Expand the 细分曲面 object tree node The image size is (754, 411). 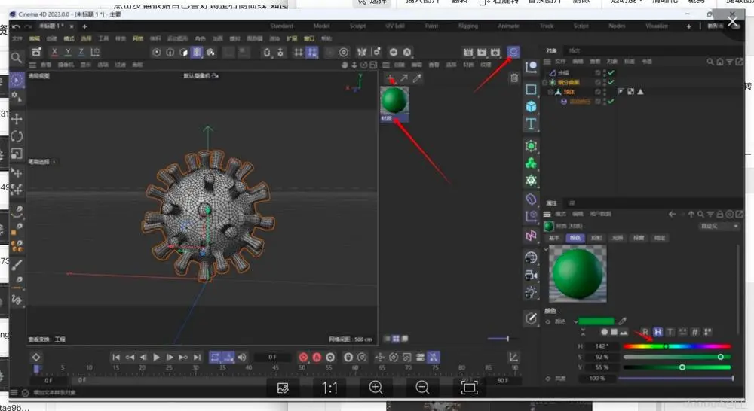pyautogui.click(x=545, y=82)
